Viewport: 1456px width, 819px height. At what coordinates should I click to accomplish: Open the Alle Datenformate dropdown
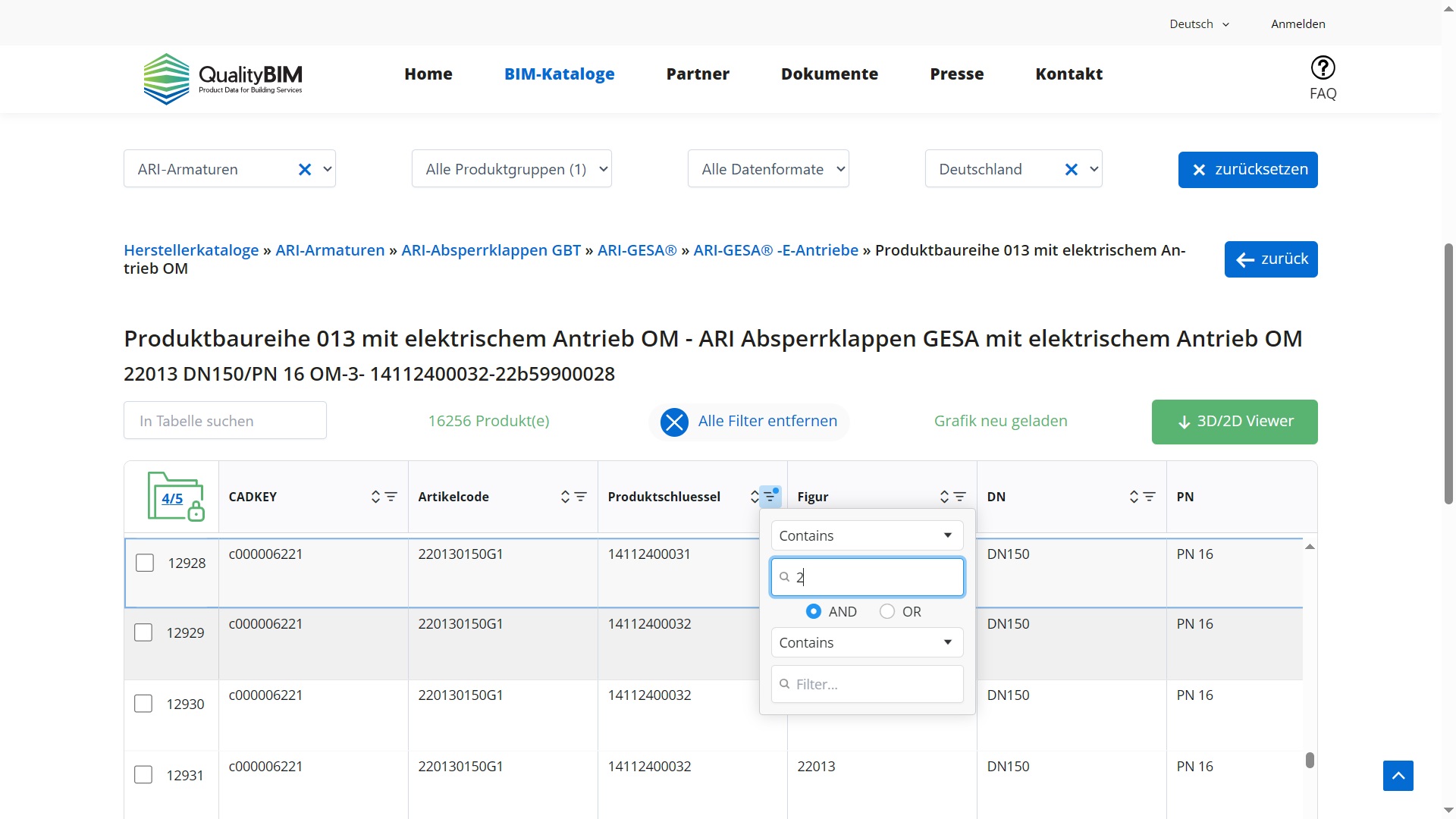point(768,169)
